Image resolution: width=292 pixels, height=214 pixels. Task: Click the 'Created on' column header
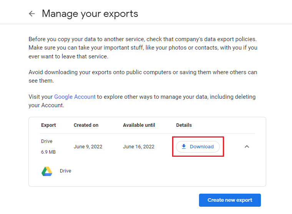click(86, 125)
